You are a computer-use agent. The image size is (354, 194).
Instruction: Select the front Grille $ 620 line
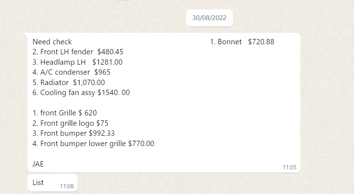click(x=64, y=113)
